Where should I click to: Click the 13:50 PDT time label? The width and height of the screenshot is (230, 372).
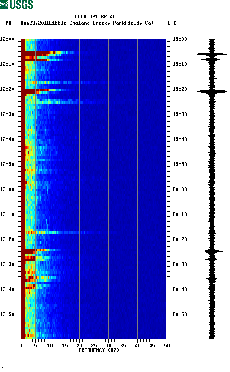coord(7,314)
